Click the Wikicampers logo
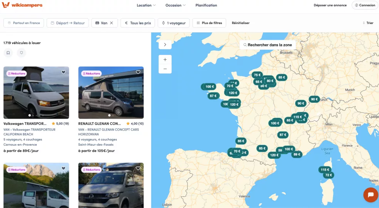This screenshot has height=208, width=379. point(22,5)
